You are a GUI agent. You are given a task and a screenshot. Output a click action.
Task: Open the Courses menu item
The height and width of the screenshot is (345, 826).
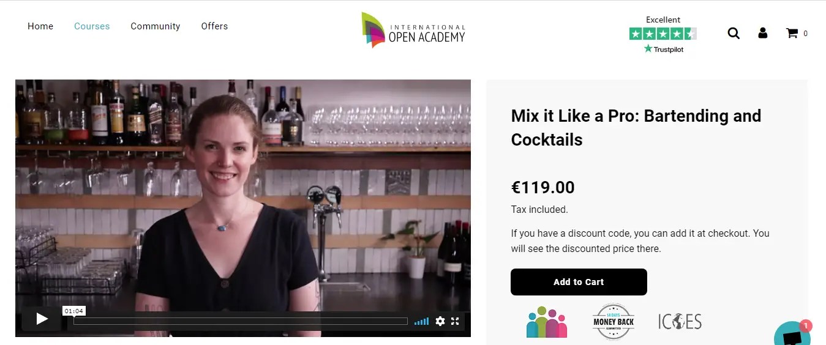coord(92,26)
